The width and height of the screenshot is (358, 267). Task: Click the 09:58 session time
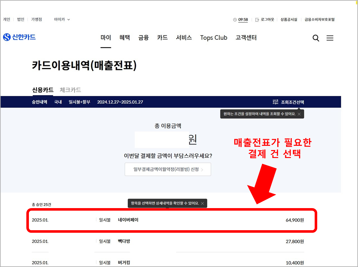point(243,20)
